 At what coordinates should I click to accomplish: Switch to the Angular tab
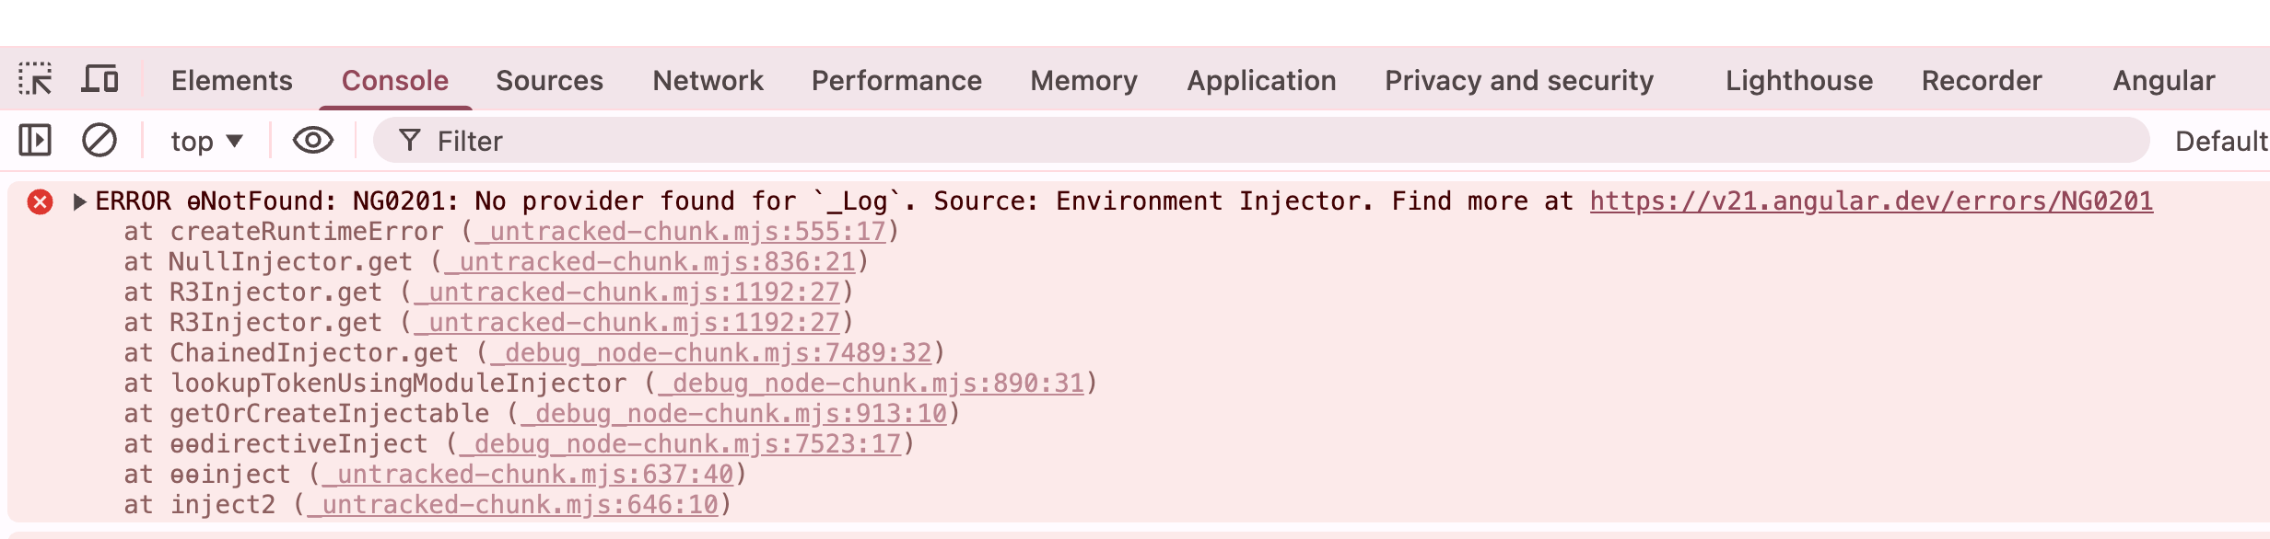(2162, 81)
